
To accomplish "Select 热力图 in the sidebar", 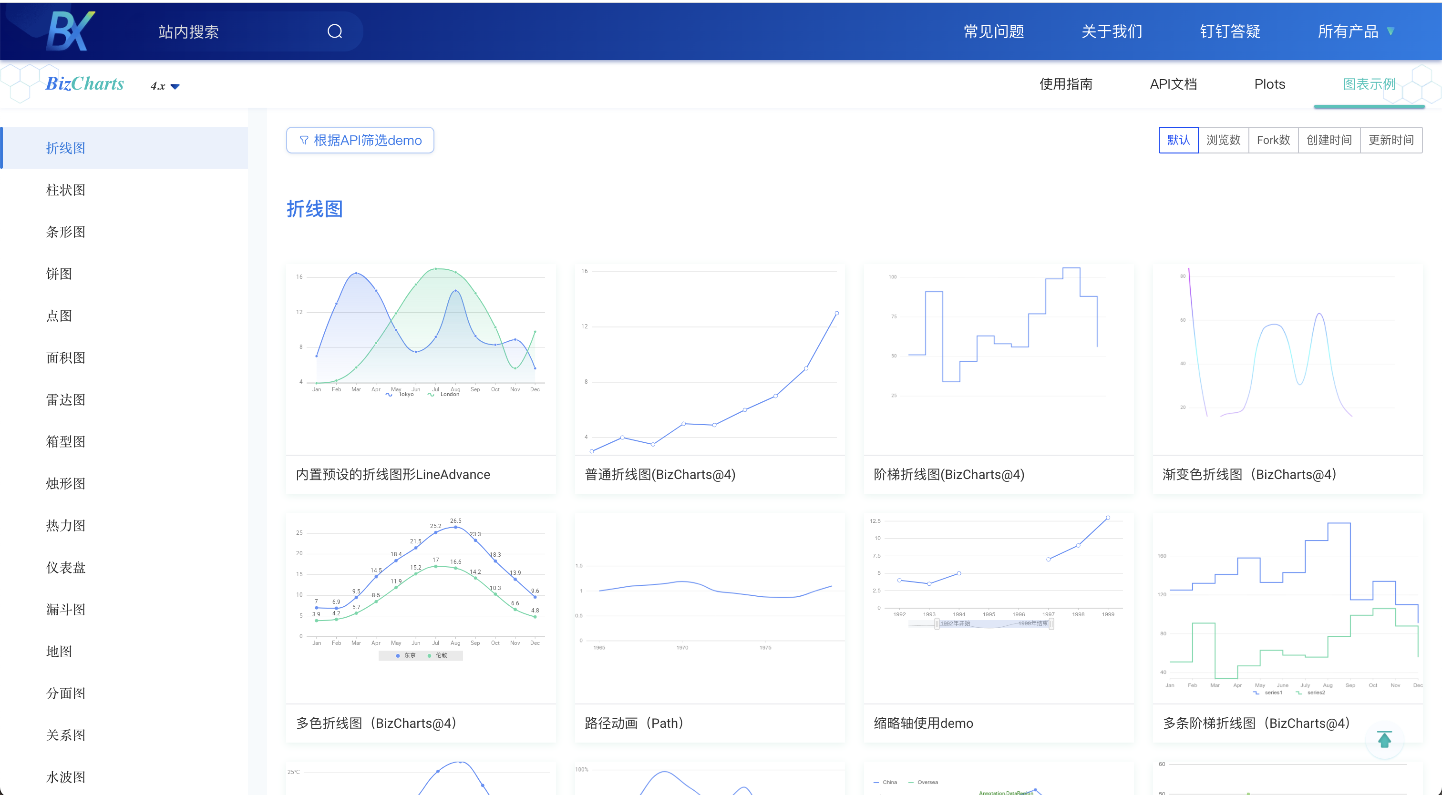I will (x=124, y=525).
